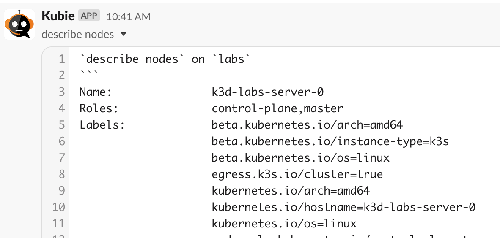Image resolution: width=500 pixels, height=238 pixels.
Task: Click the "Name:" field label
Action: [x=96, y=92]
